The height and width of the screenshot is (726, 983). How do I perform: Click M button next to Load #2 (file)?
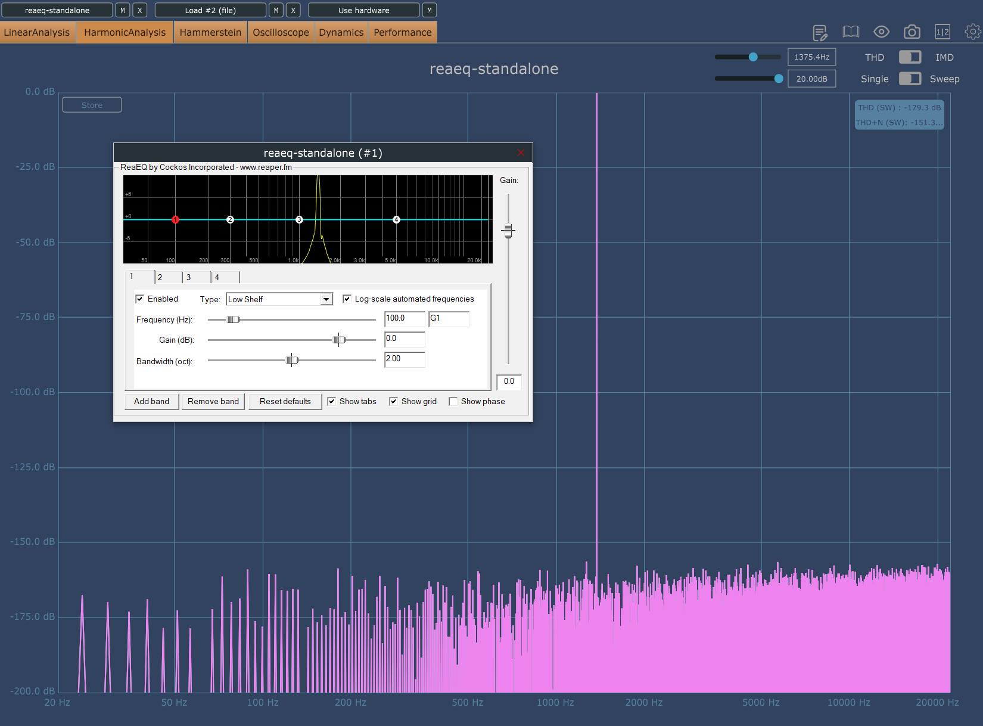(276, 10)
